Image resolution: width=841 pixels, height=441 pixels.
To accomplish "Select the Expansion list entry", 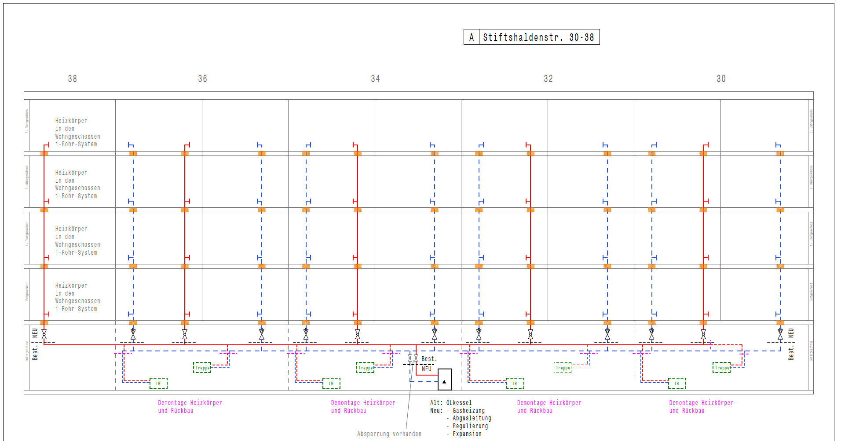I will pos(467,434).
